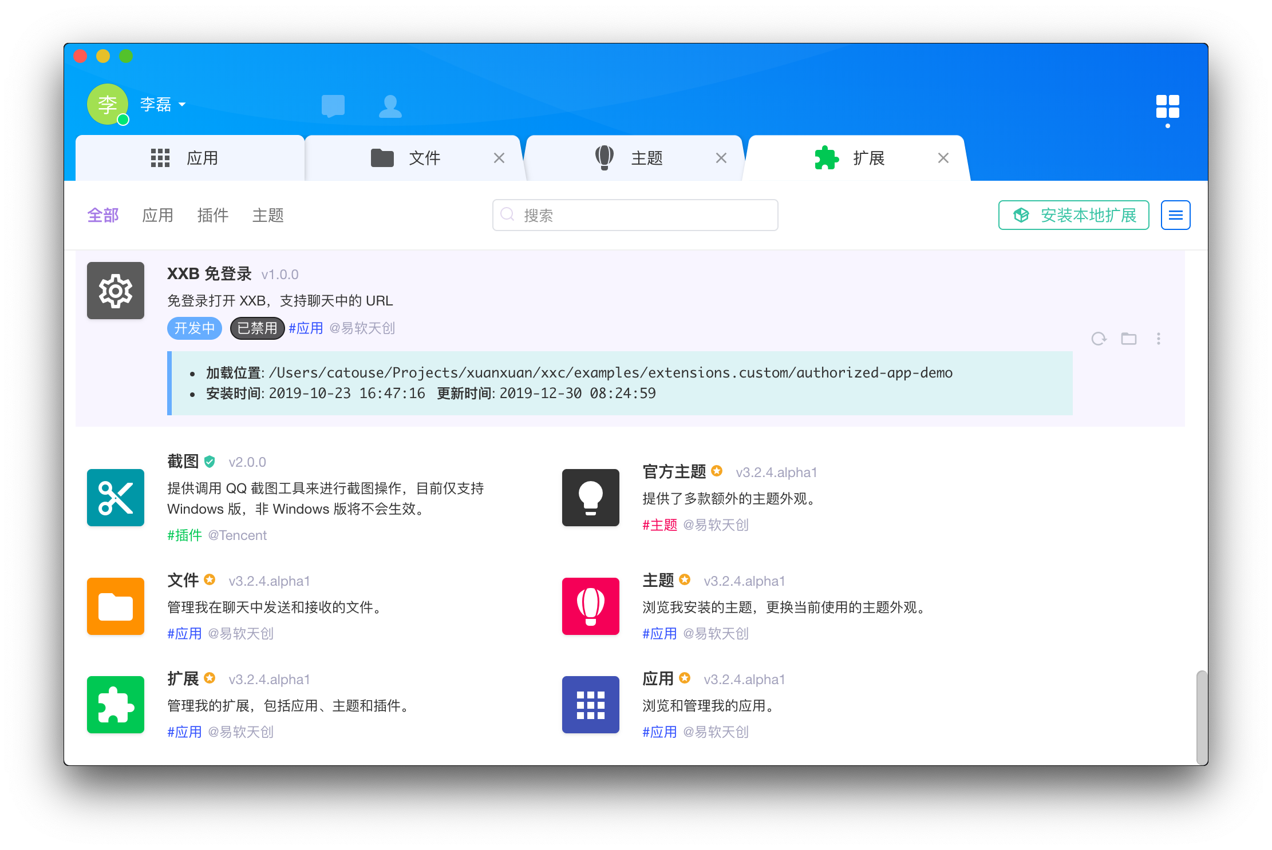This screenshot has width=1272, height=850.
Task: Close the 主题 tab
Action: coord(721,158)
